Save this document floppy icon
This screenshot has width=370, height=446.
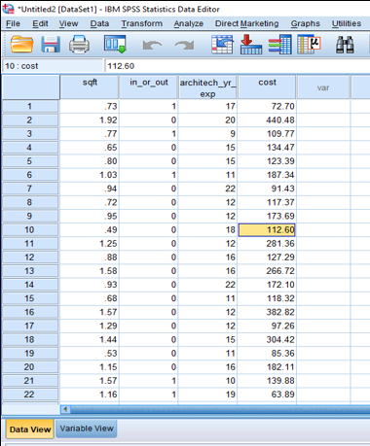pyautogui.click(x=51, y=45)
